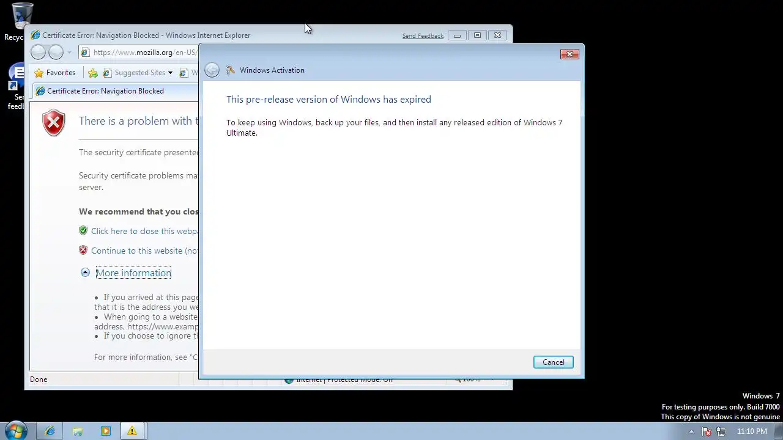Click here to close this webpage link
This screenshot has height=440, width=783.
144,231
